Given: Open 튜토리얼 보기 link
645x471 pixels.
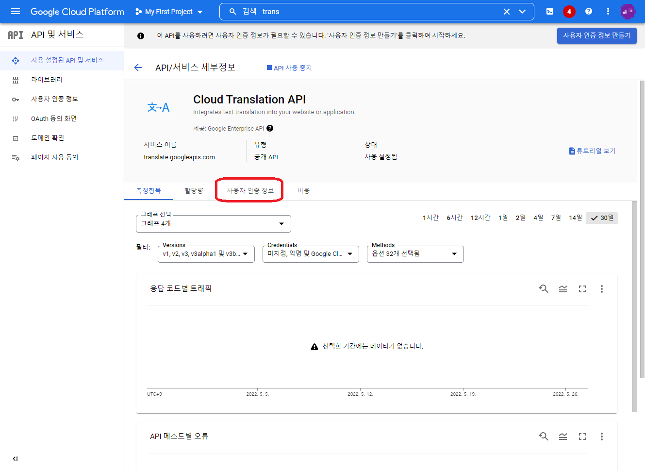Looking at the screenshot, I should (x=592, y=151).
